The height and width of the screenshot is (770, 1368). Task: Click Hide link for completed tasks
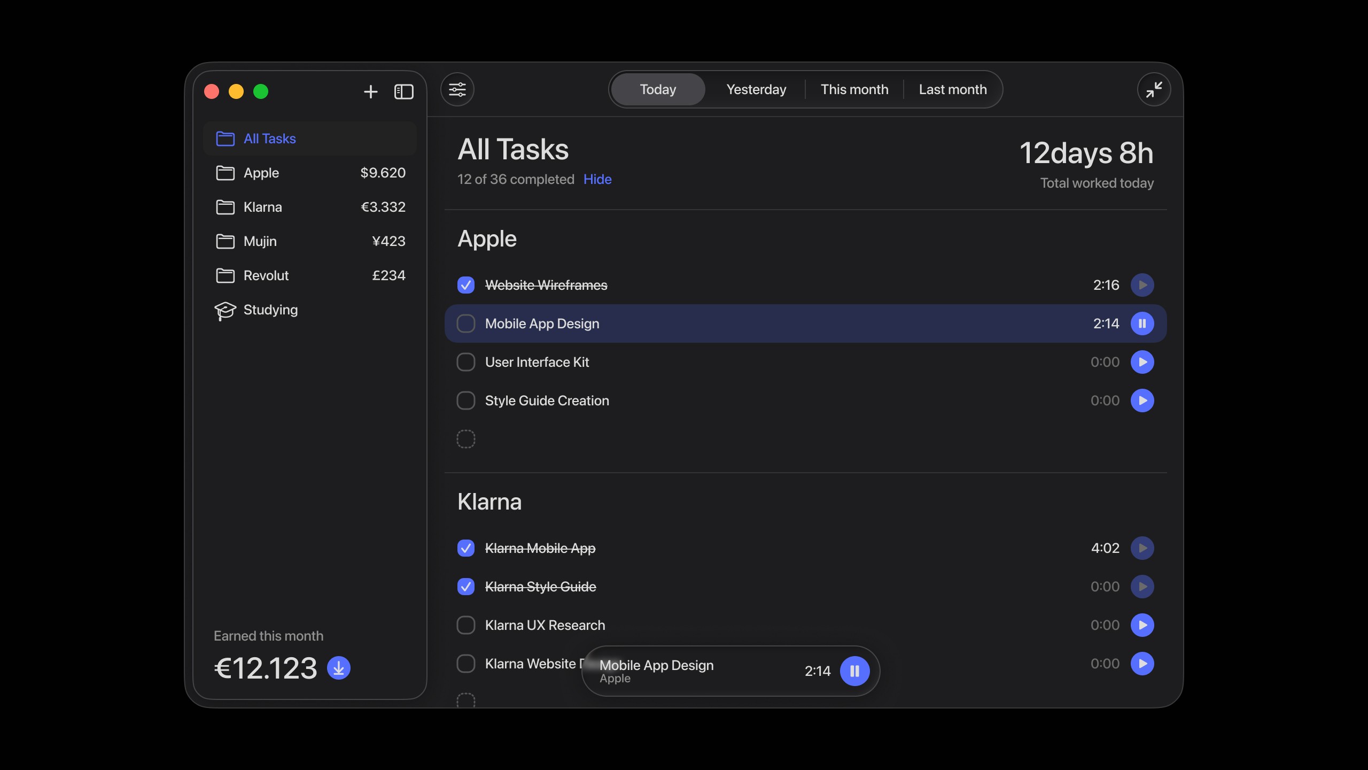[x=597, y=179]
